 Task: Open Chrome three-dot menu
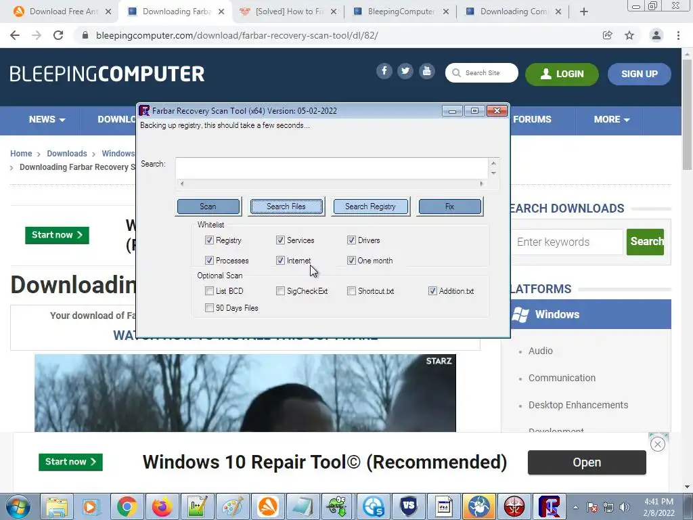click(678, 35)
